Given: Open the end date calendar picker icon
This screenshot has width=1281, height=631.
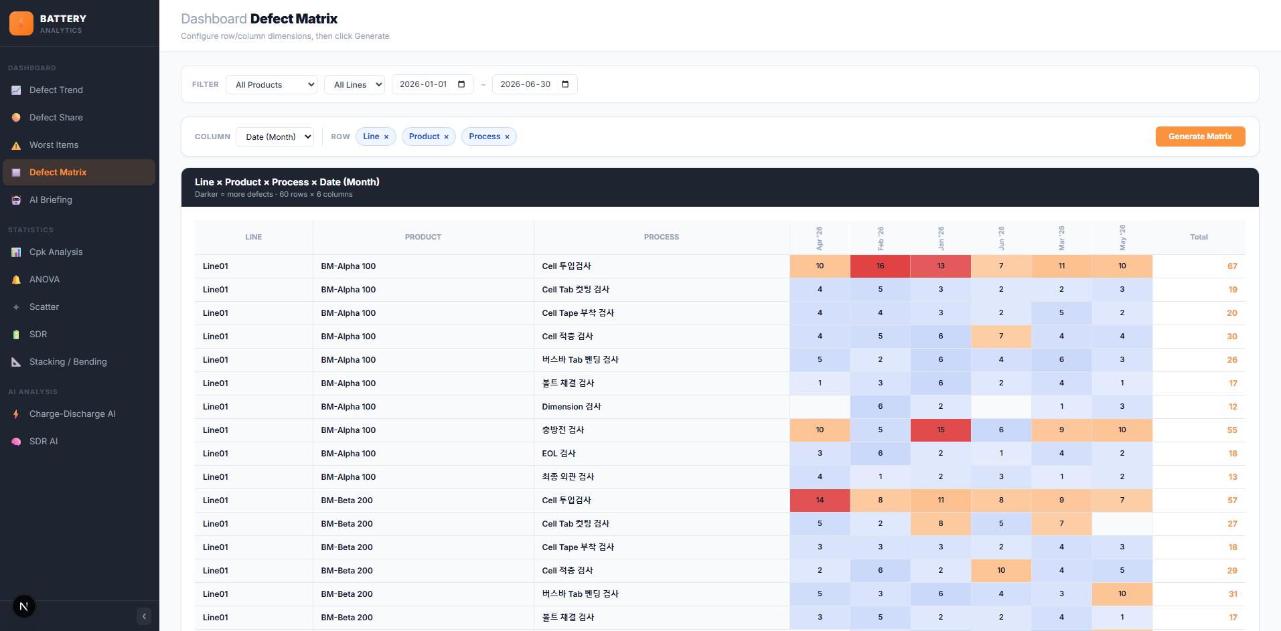Looking at the screenshot, I should click(x=565, y=84).
